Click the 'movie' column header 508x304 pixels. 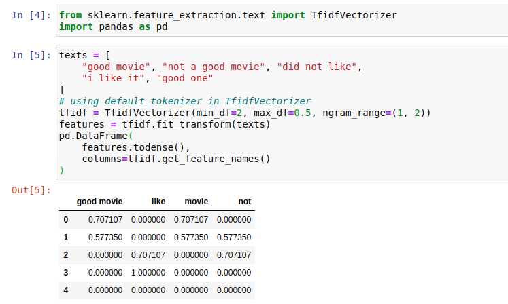tap(197, 202)
